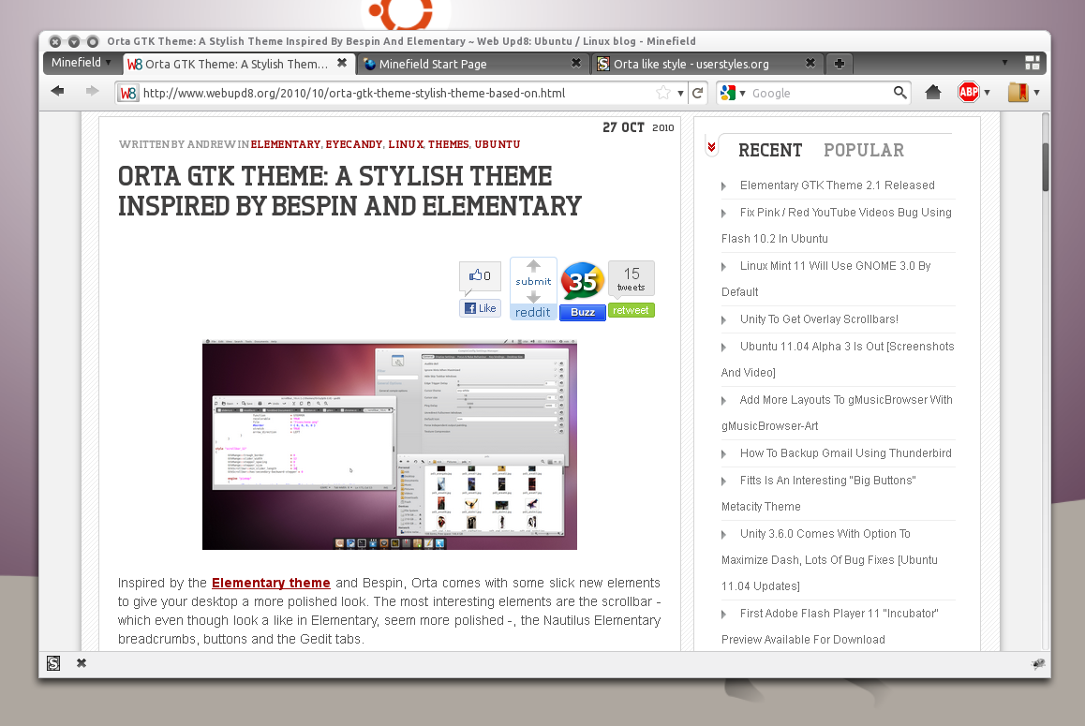Open Unity 3.6.0 Comes With Option link

(x=829, y=559)
